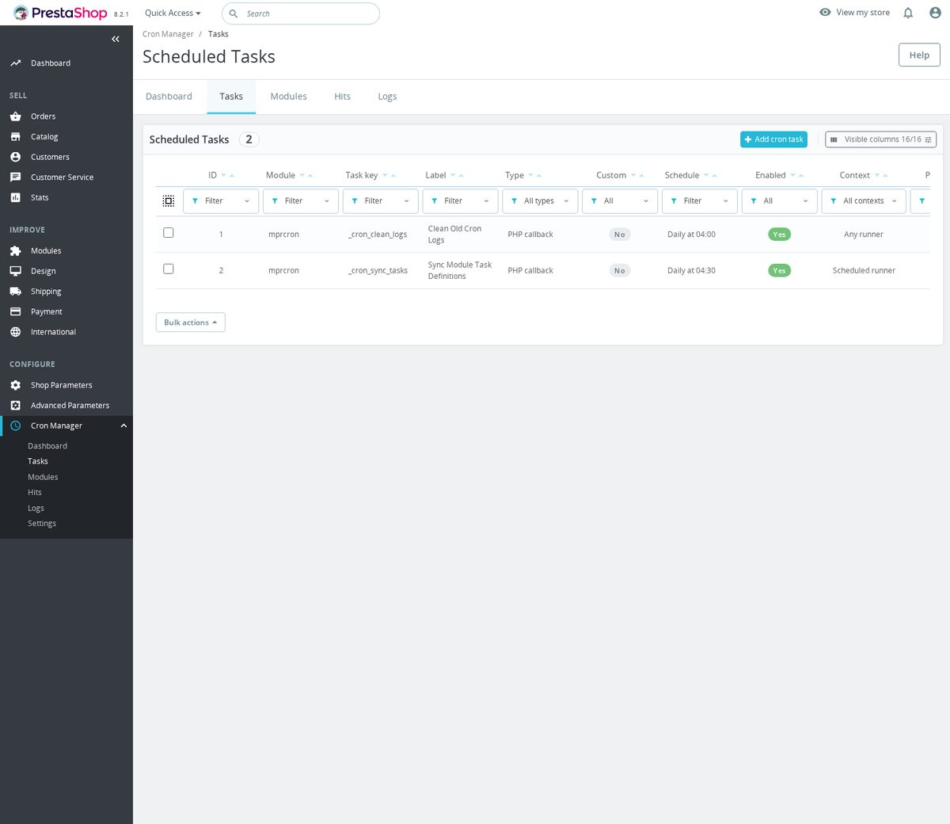
Task: Click the Advanced Parameters gear icon
Action: [15, 406]
